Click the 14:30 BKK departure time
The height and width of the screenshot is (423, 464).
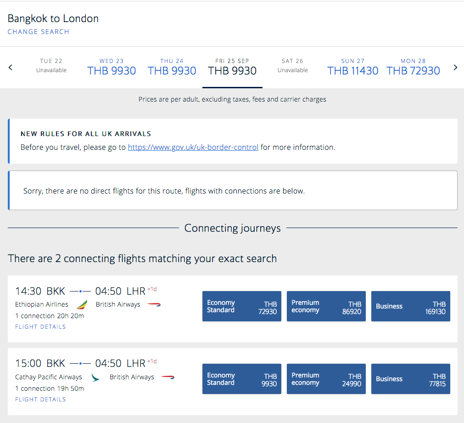[x=40, y=291]
